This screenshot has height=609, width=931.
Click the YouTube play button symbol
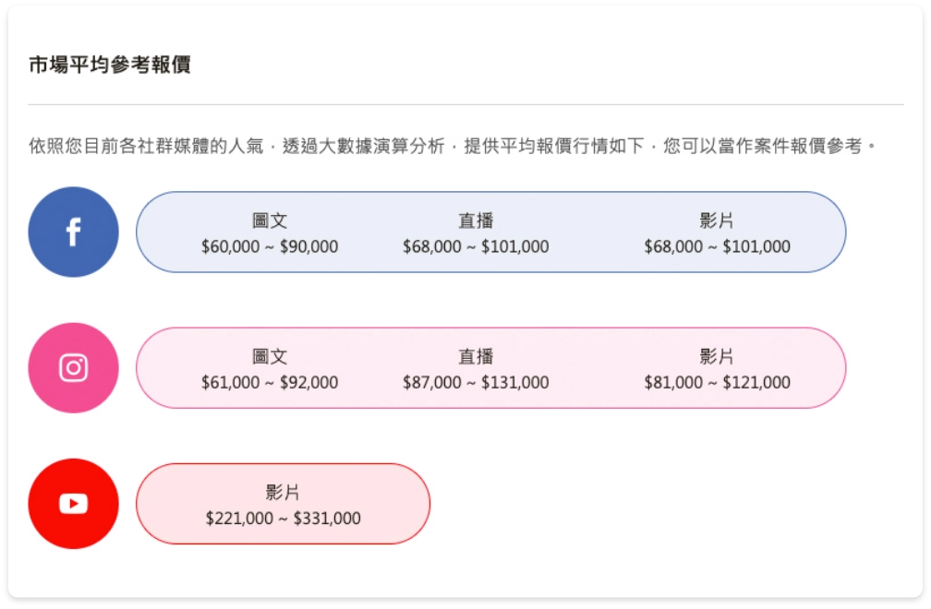tap(74, 504)
